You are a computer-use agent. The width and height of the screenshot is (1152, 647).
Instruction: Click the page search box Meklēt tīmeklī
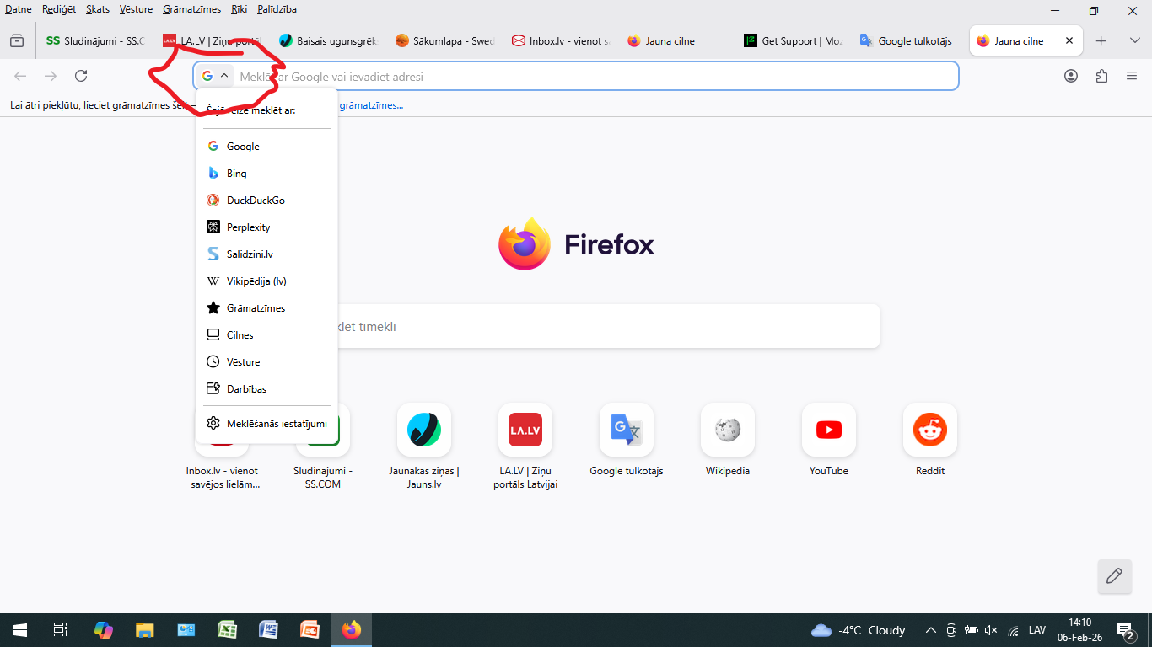(576, 327)
